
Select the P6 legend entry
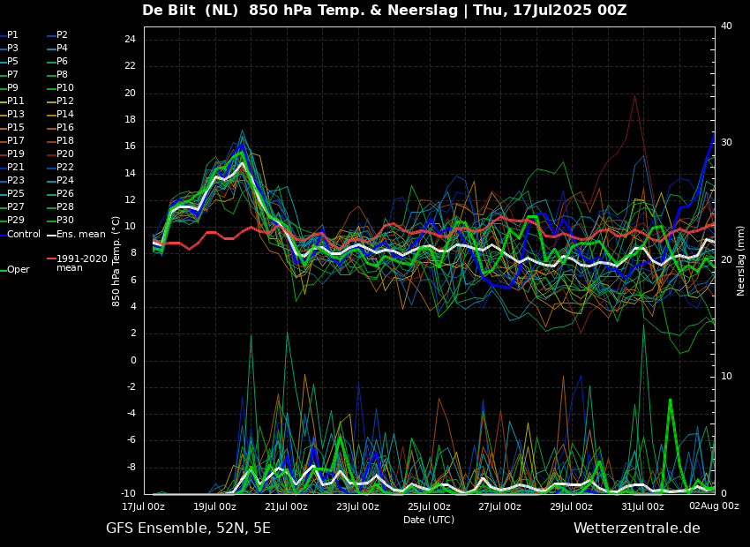pyautogui.click(x=57, y=61)
